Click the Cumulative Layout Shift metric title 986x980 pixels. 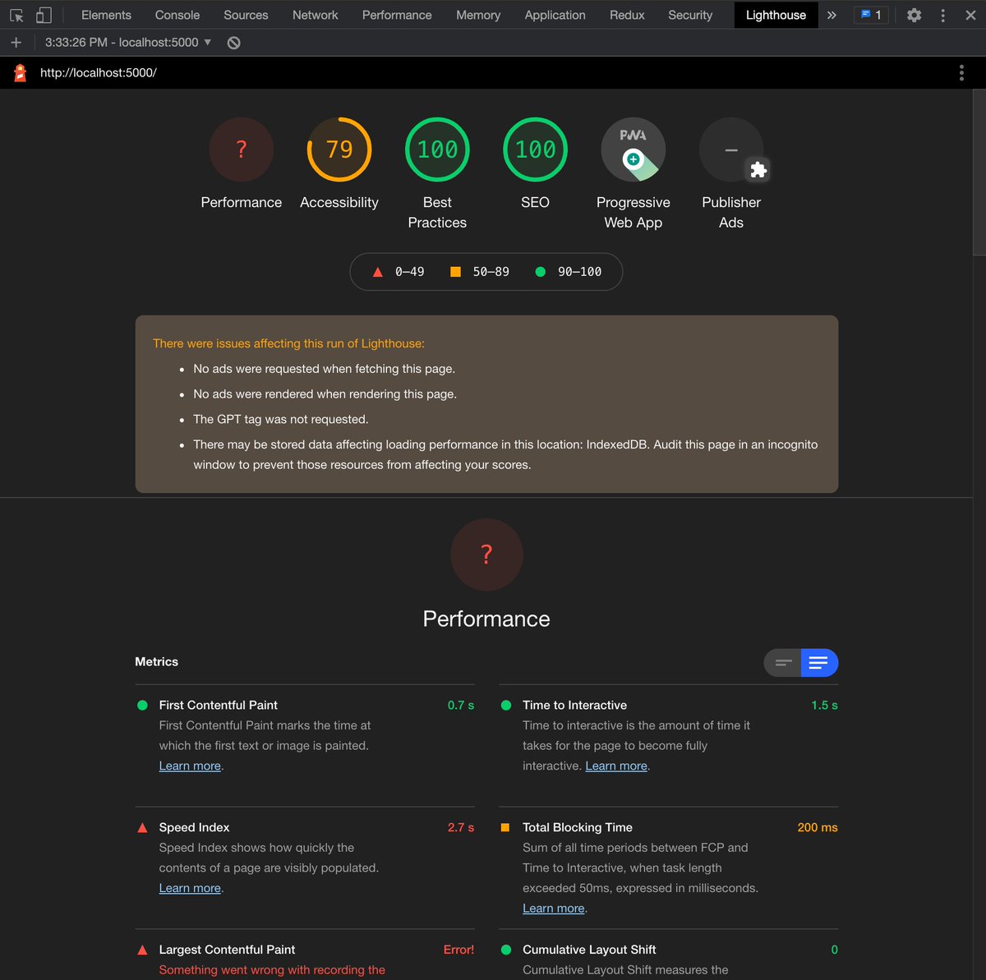click(x=589, y=950)
